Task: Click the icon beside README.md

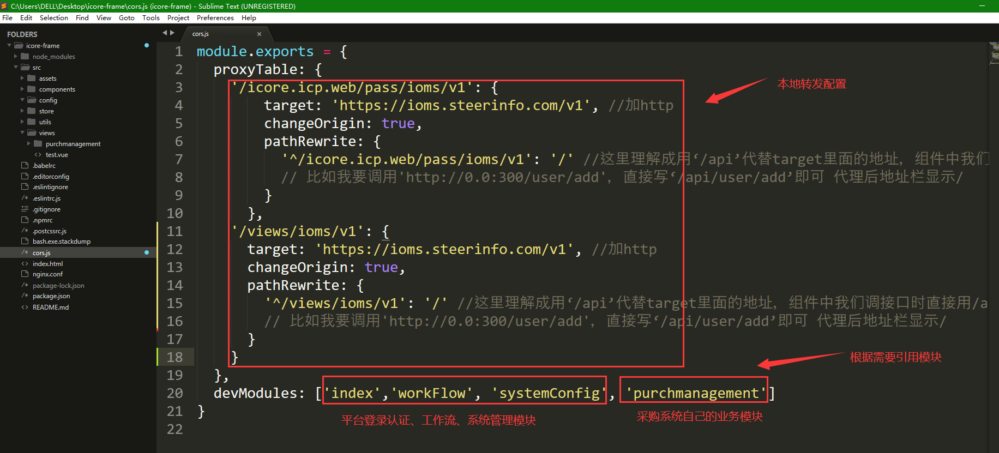Action: click(25, 307)
